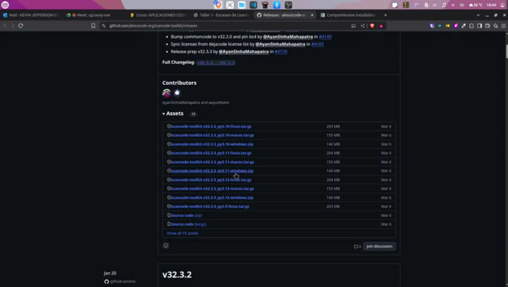This screenshot has width=508, height=287.
Task: Click the music note tray icon
Action: 444,5
